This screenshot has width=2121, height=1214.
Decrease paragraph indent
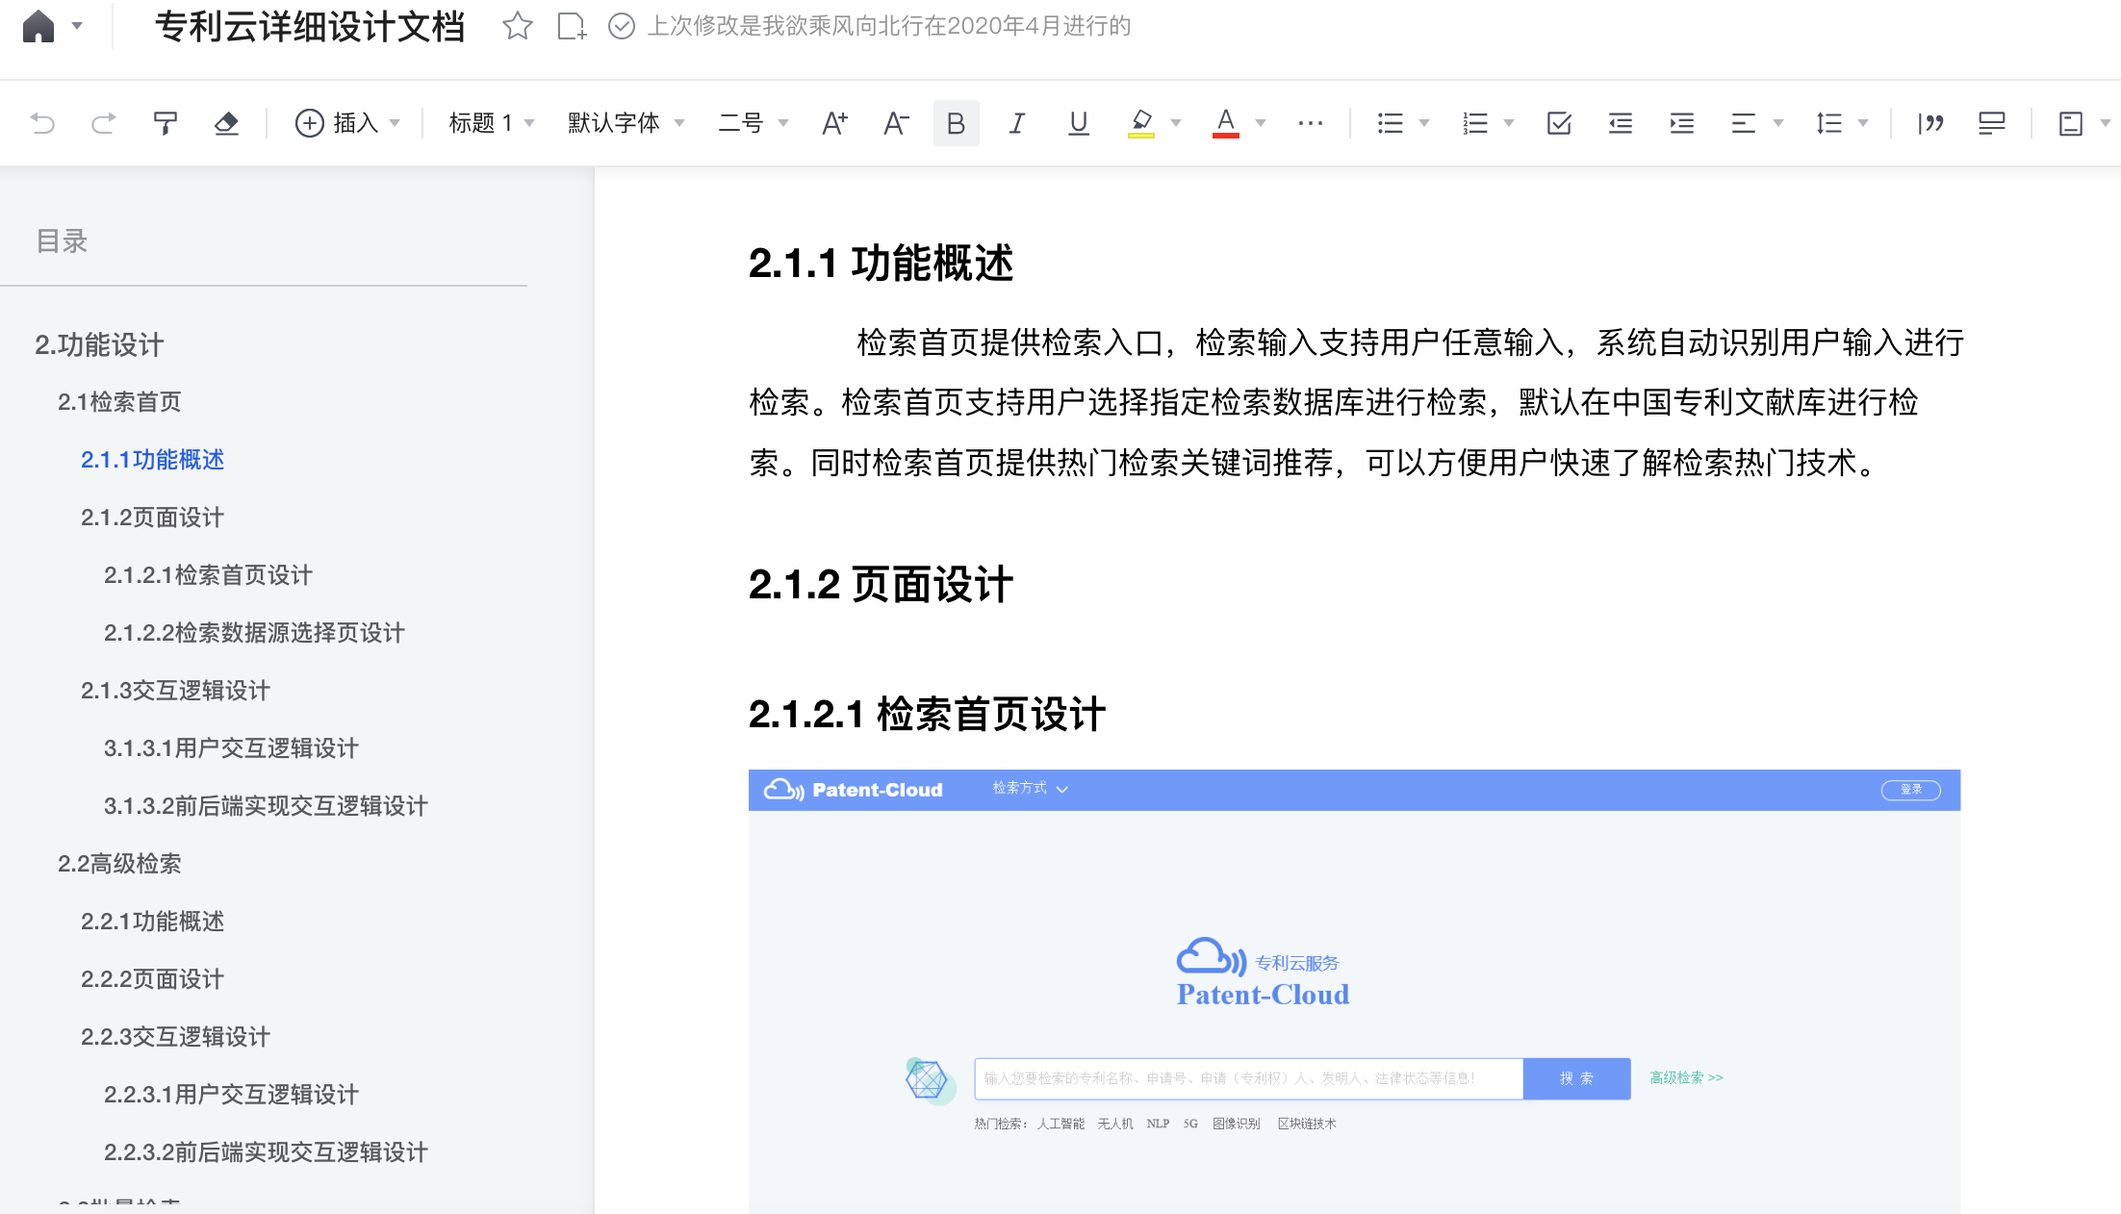pos(1620,123)
